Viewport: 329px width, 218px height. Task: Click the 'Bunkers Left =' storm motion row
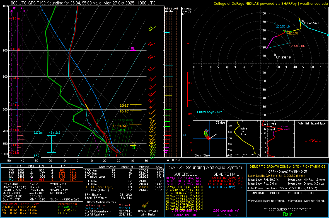click(108, 208)
